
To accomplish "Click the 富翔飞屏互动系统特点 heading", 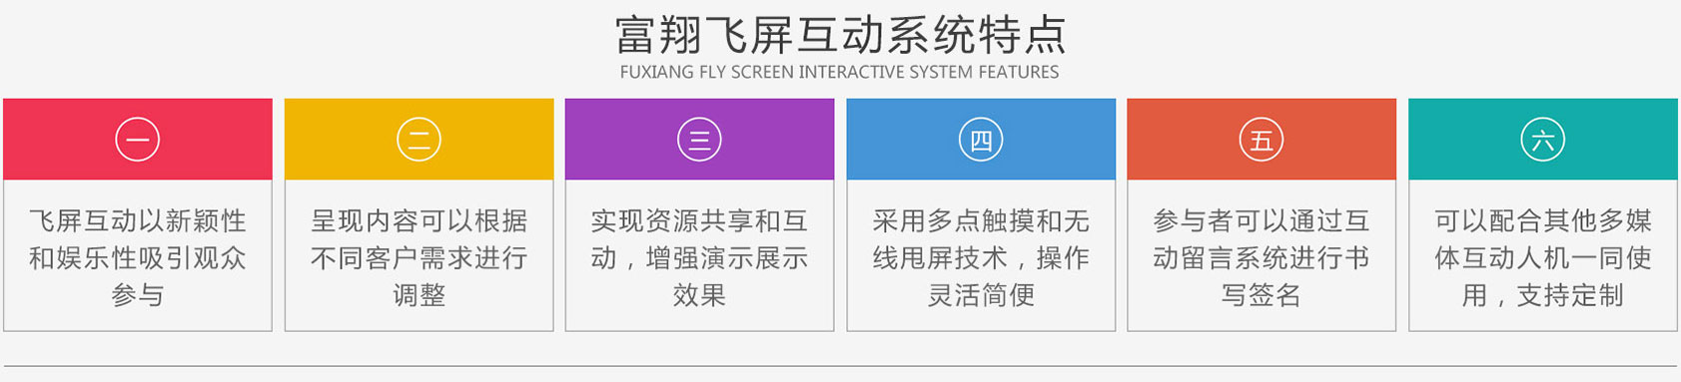I will pos(840,34).
